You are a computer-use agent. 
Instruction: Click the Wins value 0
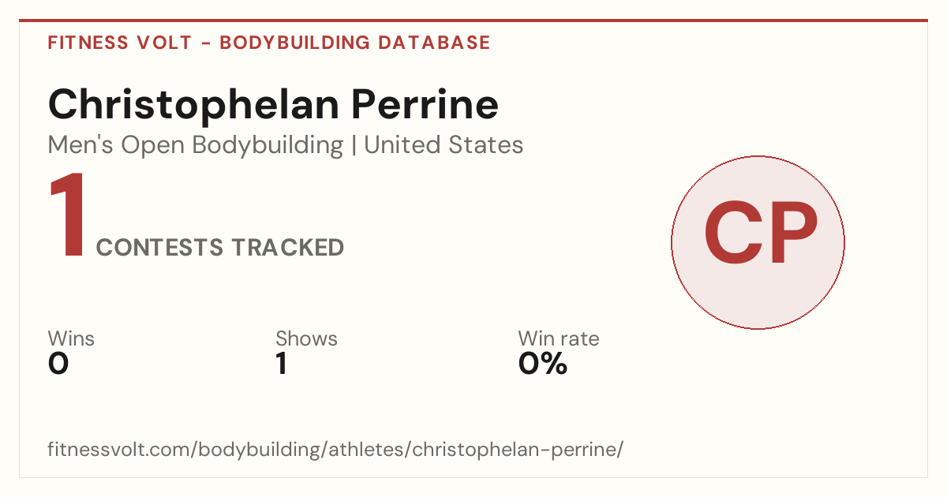[58, 364]
